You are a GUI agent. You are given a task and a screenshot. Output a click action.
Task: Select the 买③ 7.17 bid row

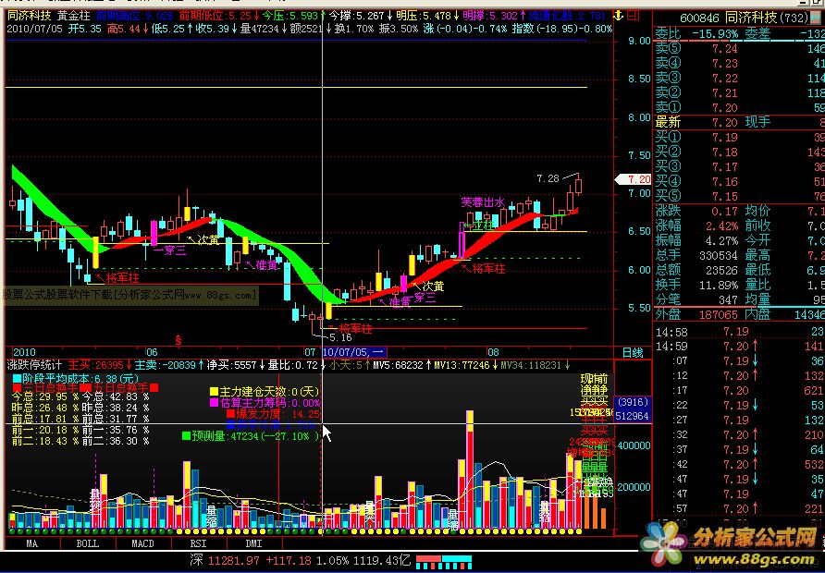coord(740,166)
